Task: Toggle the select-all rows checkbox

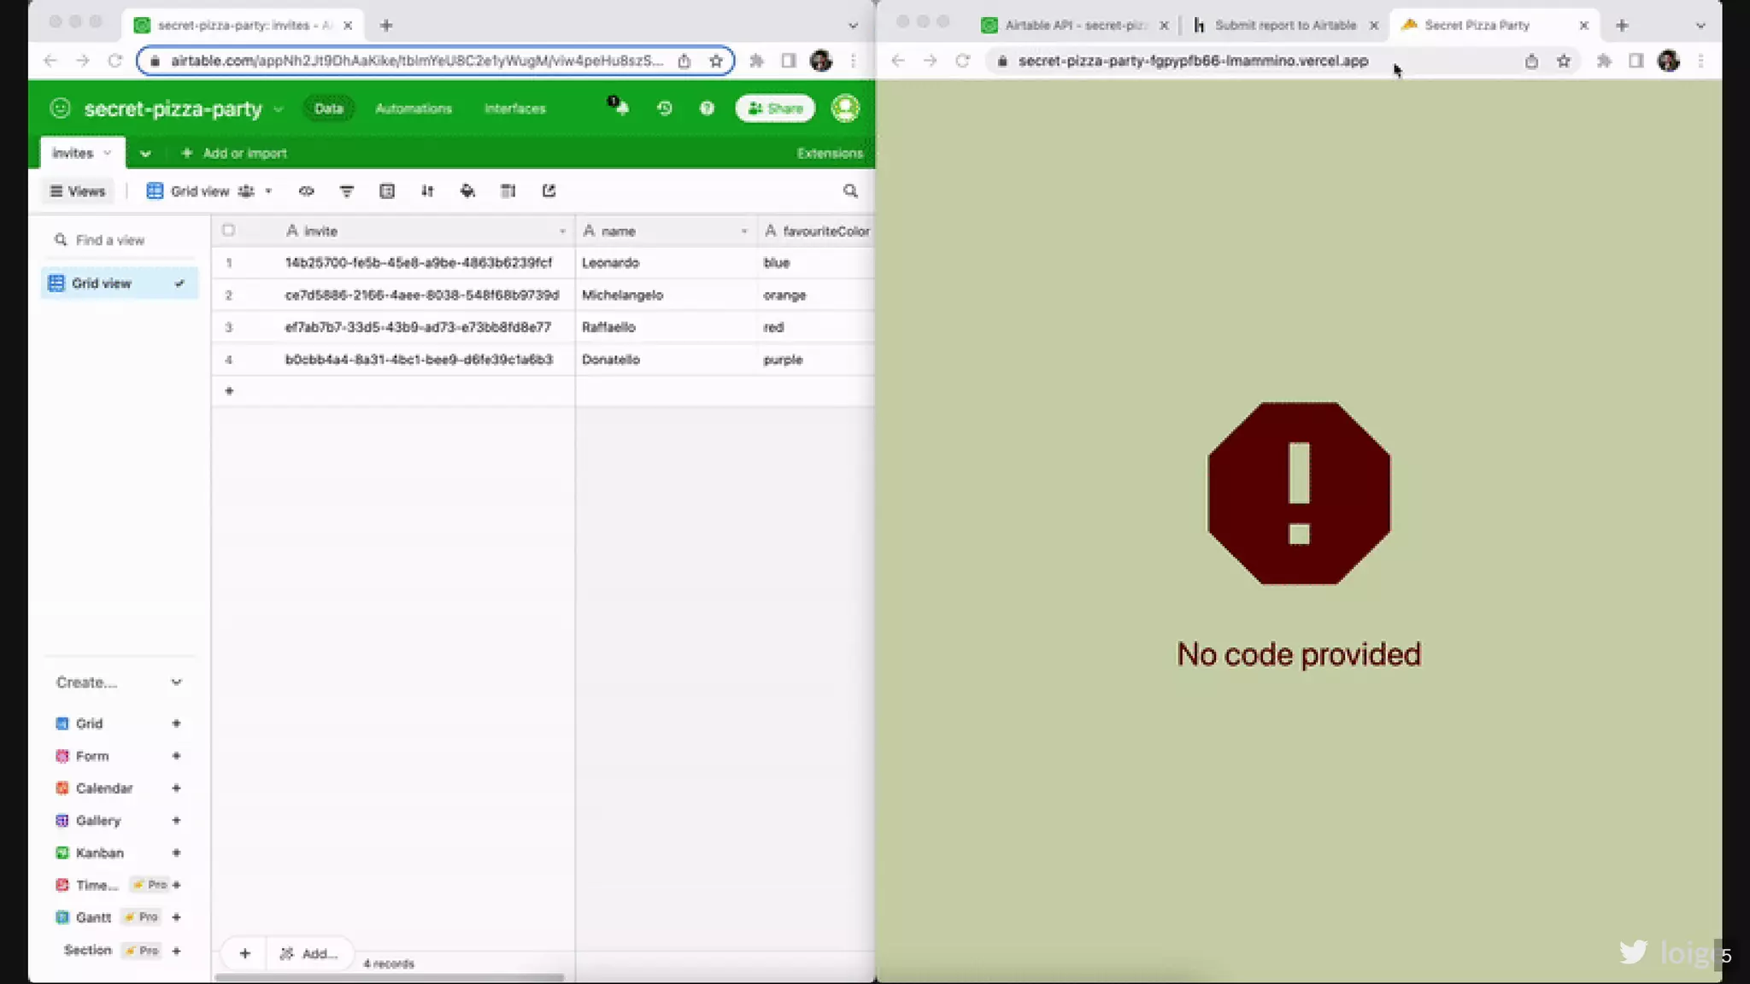Action: pos(228,231)
